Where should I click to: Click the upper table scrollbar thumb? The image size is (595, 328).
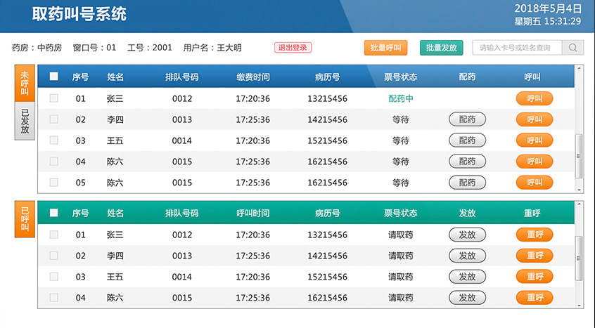[x=579, y=156]
